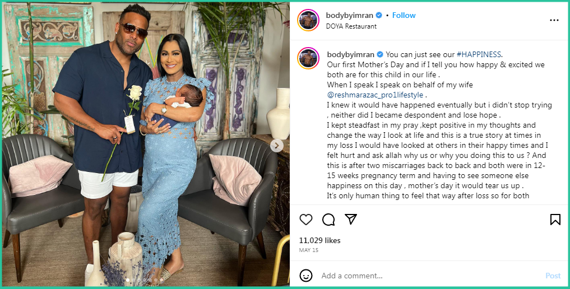
Task: Open DOYA Restaurant location link
Action: (351, 26)
